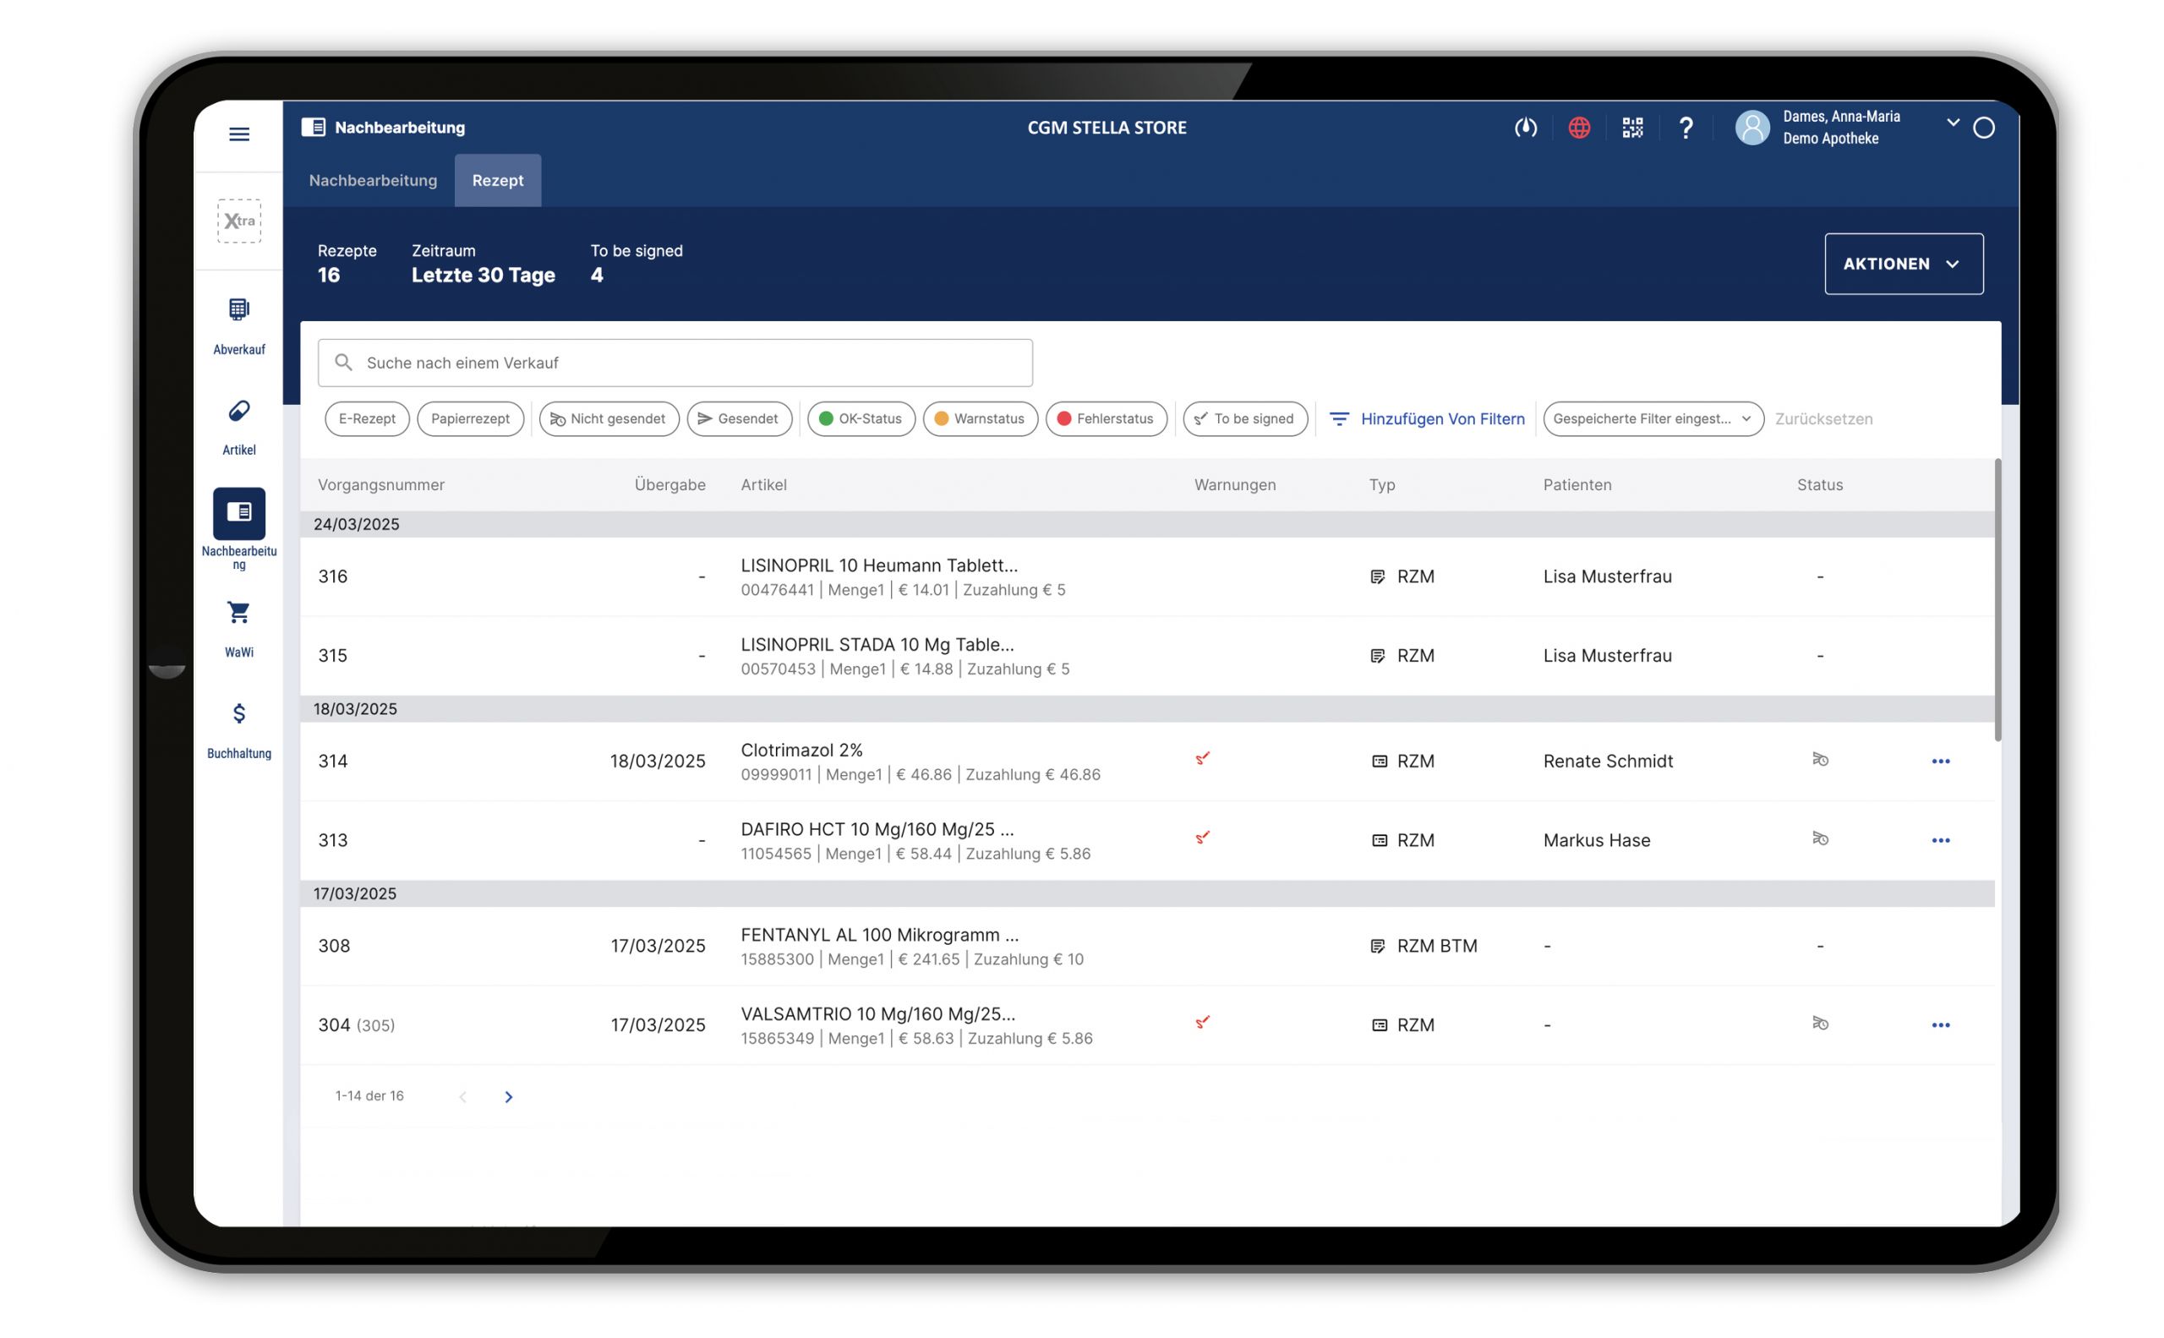
Task: Click the Typ column header
Action: [1381, 485]
